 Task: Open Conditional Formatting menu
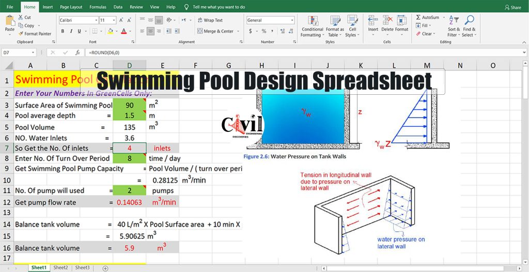[x=313, y=26]
